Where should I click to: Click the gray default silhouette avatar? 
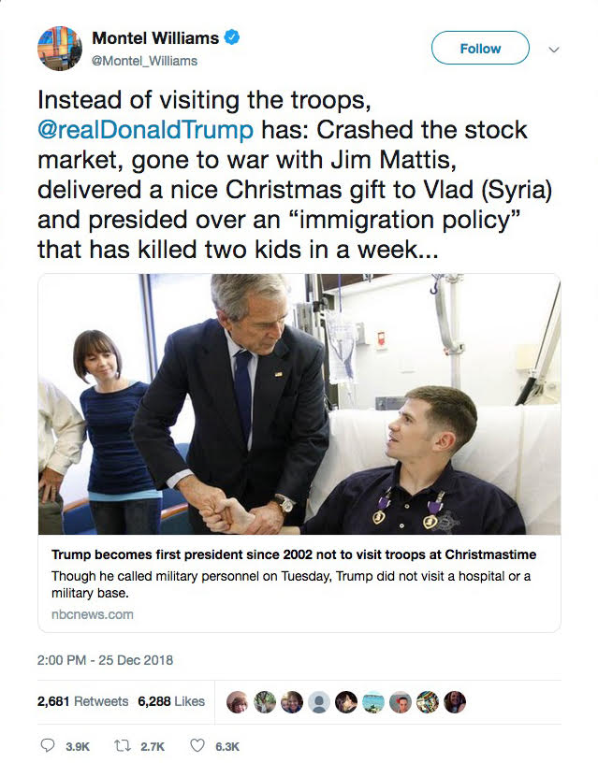pyautogui.click(x=319, y=701)
